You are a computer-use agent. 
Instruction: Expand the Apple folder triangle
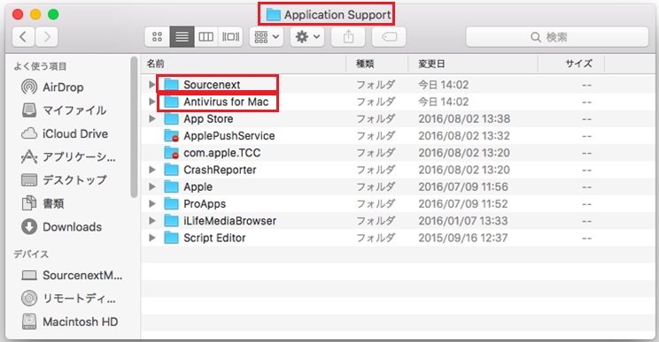151,187
